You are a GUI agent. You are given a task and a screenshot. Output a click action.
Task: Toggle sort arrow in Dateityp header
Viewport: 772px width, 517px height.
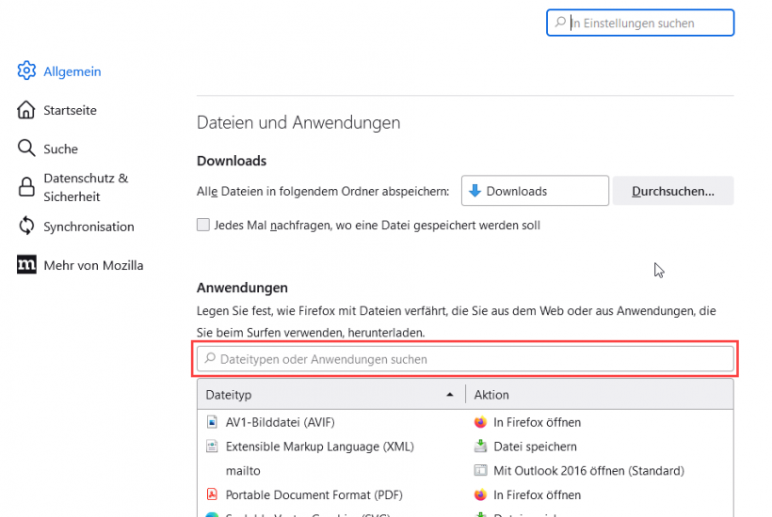449,395
